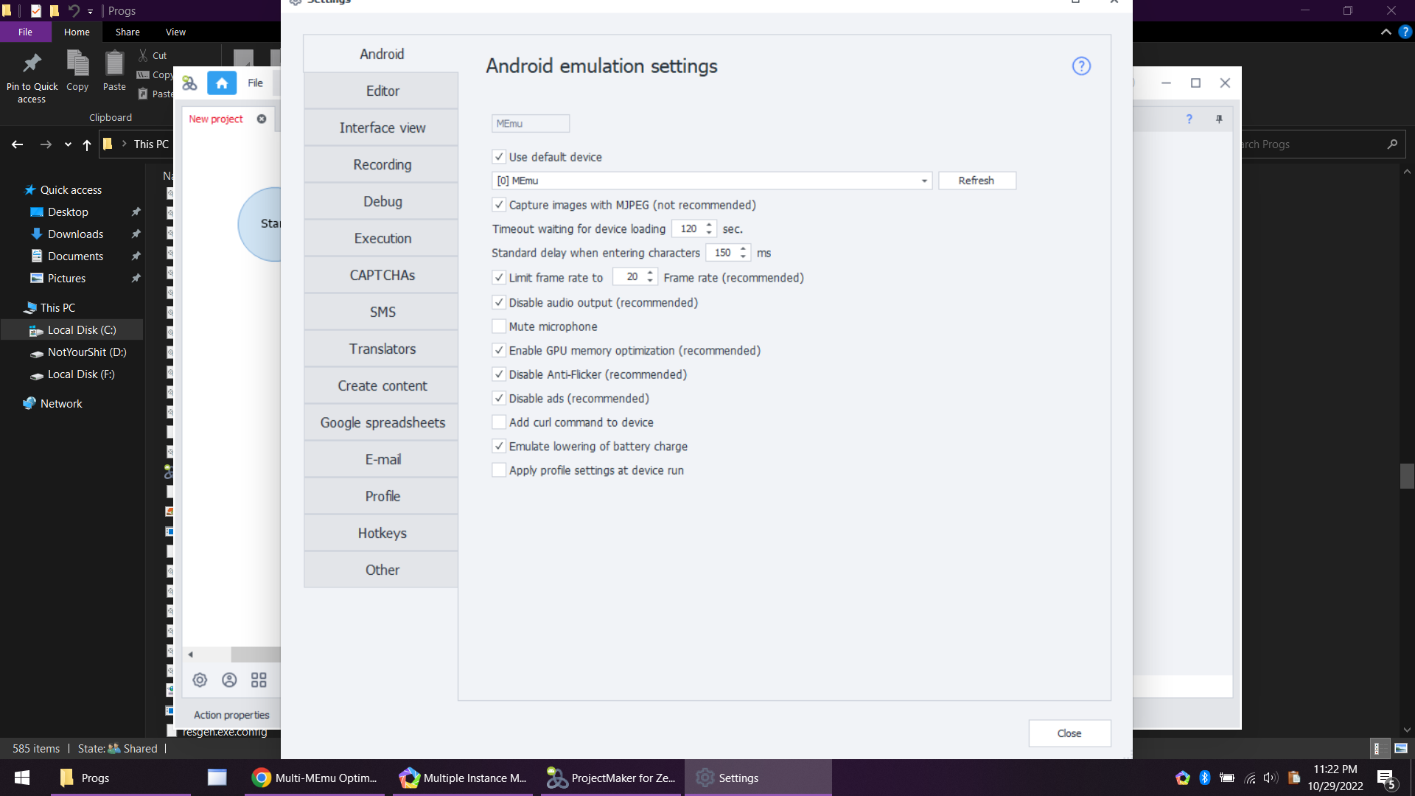
Task: Increase the device loading timeout stepper
Action: pos(709,225)
